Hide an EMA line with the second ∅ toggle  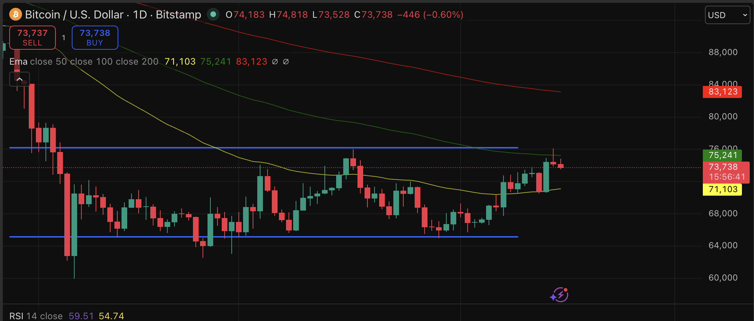click(286, 61)
